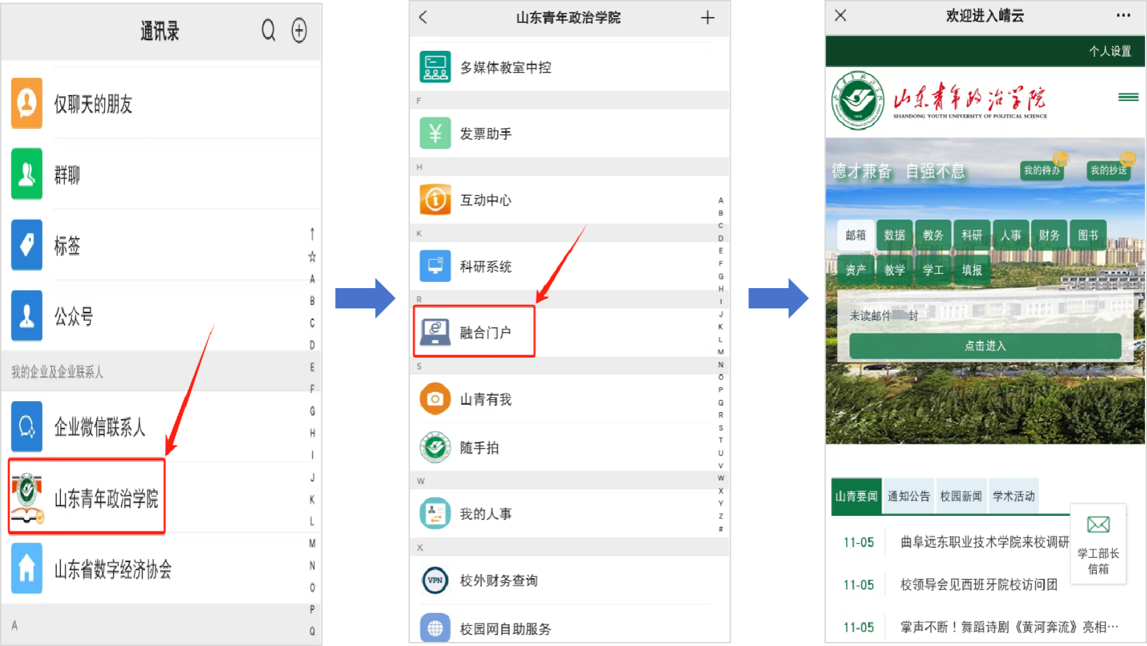
Task: Tap the add (+) icon in 通讯录 header
Action: [299, 31]
